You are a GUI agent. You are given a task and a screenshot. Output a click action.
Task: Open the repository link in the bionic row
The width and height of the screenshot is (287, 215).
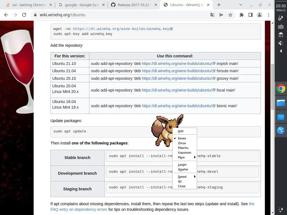pyautogui.click(x=179, y=106)
